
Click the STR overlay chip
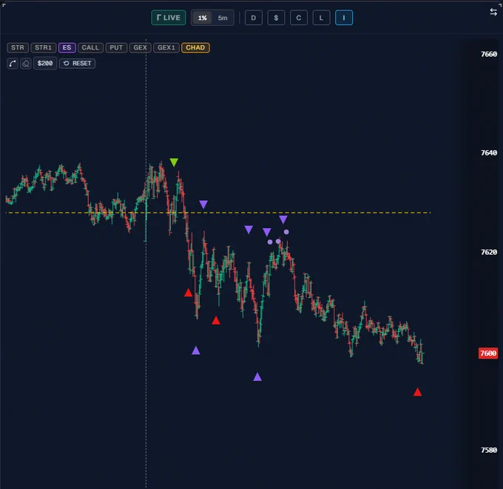[x=18, y=47]
